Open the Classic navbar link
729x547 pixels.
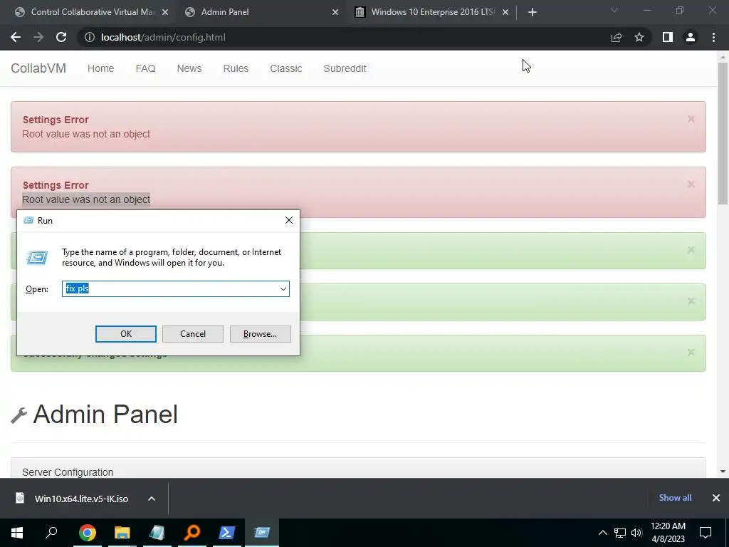click(286, 68)
